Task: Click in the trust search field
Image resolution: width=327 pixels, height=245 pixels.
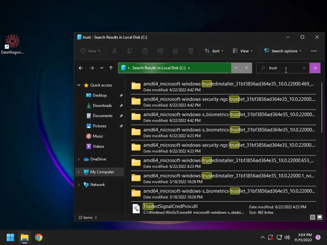Action: [x=284, y=68]
